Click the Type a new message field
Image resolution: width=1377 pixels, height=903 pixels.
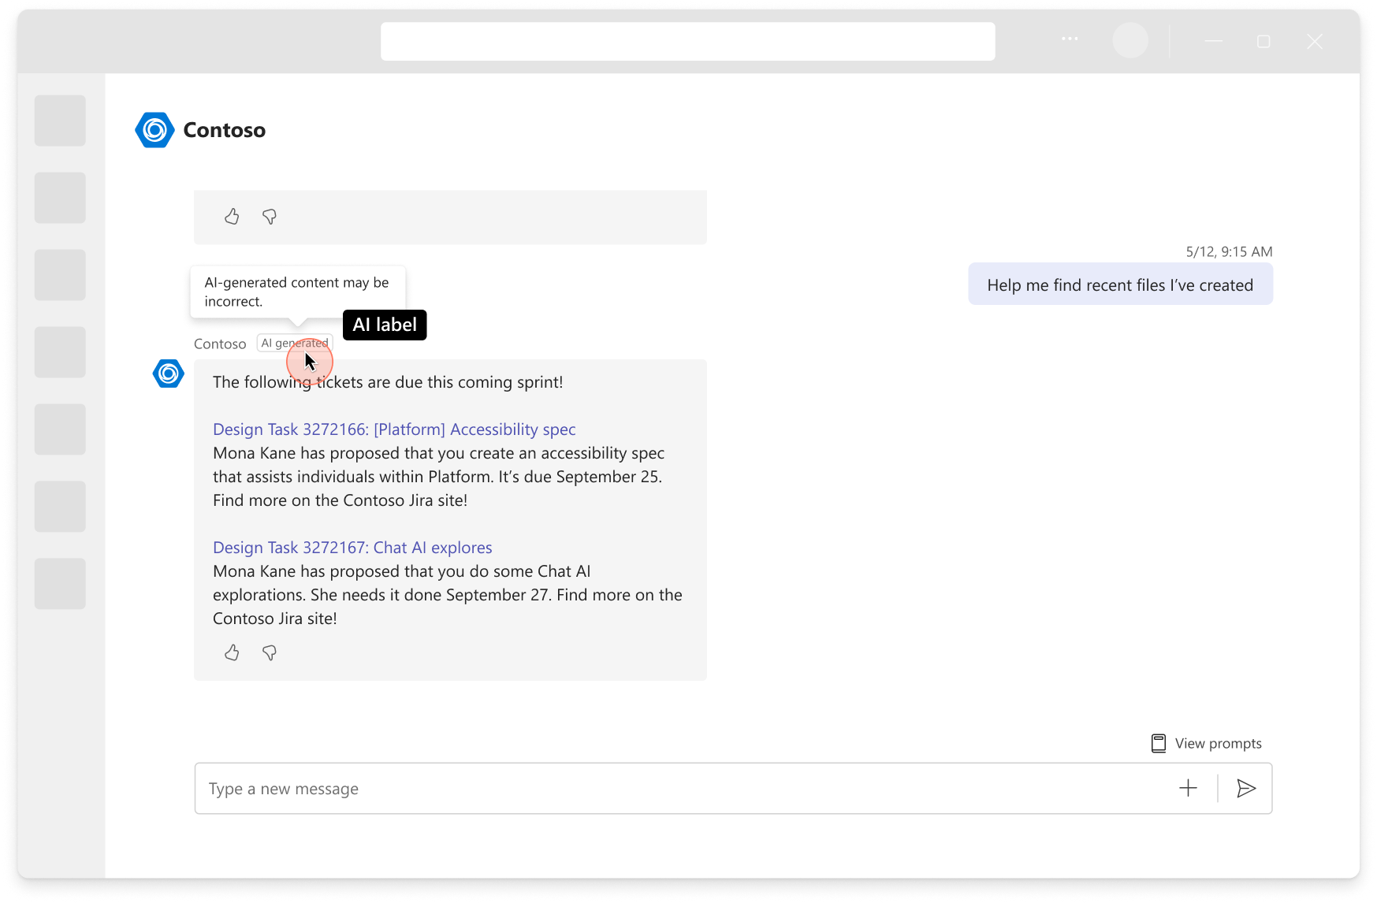click(552, 788)
